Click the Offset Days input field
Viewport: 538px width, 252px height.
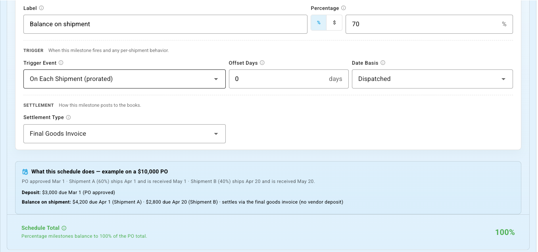click(289, 79)
